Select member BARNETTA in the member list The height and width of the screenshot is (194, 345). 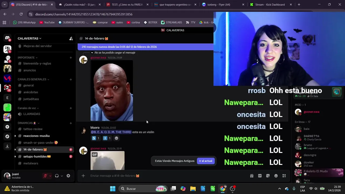pos(319,138)
